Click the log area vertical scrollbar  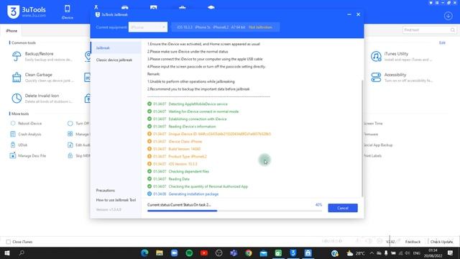[362, 138]
